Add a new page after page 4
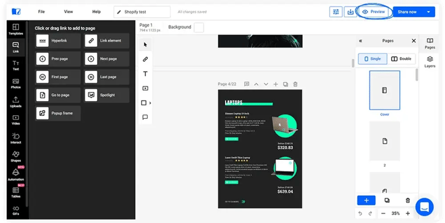The image size is (445, 223). [x=276, y=84]
